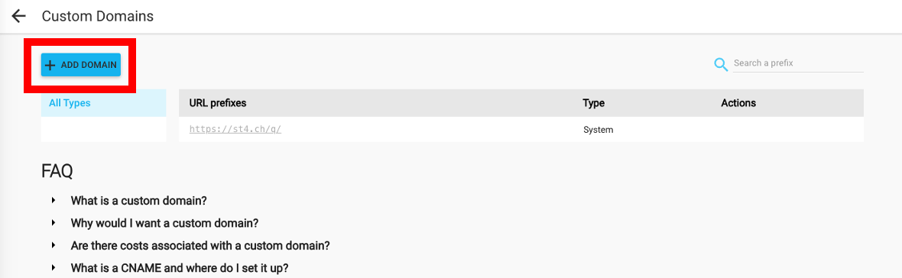Click the URL prefixes column header
The image size is (902, 278).
click(x=218, y=103)
